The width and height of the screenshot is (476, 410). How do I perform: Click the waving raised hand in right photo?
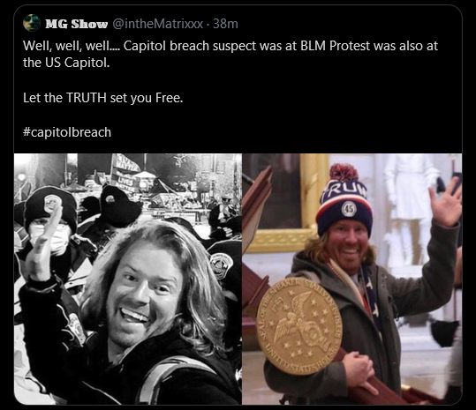pos(445,202)
